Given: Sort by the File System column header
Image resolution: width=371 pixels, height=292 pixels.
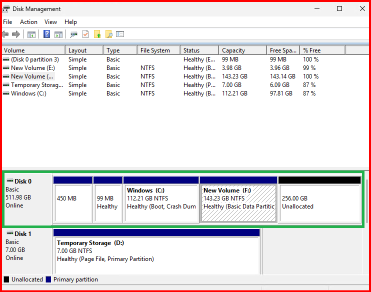Looking at the screenshot, I should 155,50.
